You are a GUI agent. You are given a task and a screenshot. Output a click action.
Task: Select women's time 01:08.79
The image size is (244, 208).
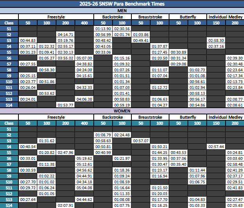[103, 135]
